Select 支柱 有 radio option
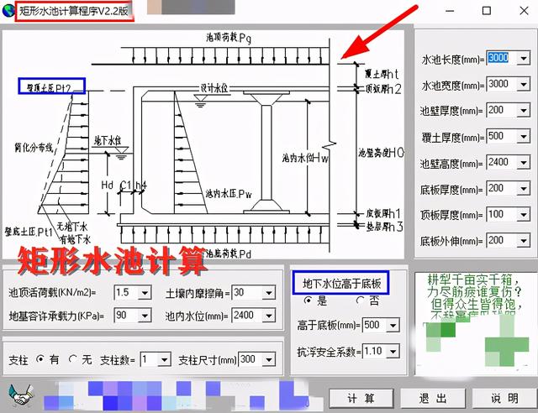538x413 pixels. click(40, 359)
